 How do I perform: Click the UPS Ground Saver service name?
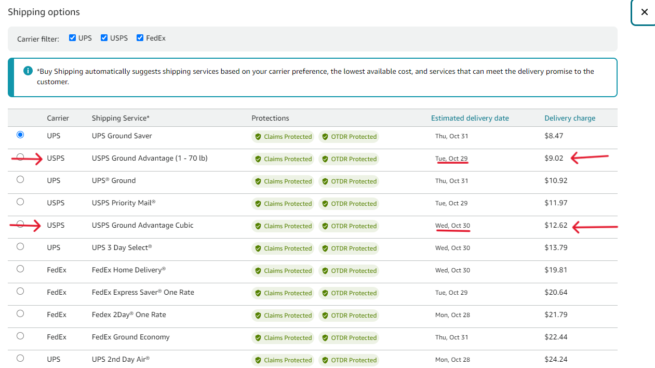[122, 136]
